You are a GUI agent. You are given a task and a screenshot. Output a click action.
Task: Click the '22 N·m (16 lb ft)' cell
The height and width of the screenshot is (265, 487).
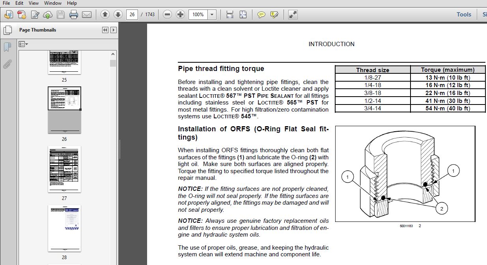448,93
